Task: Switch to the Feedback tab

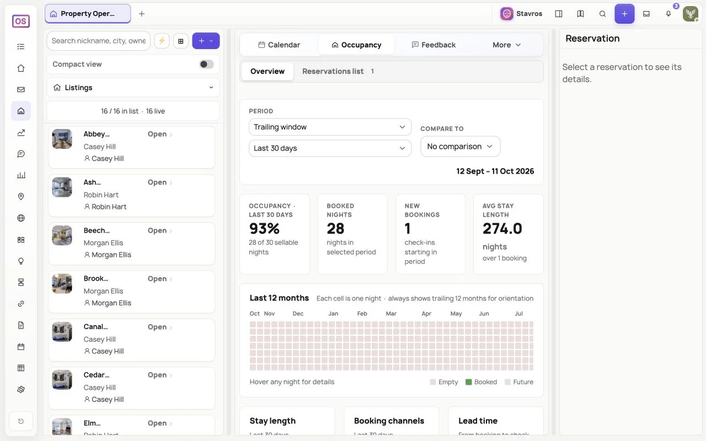Action: click(434, 45)
